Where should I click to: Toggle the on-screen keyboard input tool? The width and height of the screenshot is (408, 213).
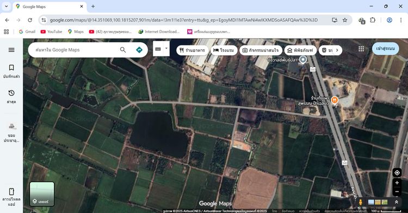tap(158, 49)
